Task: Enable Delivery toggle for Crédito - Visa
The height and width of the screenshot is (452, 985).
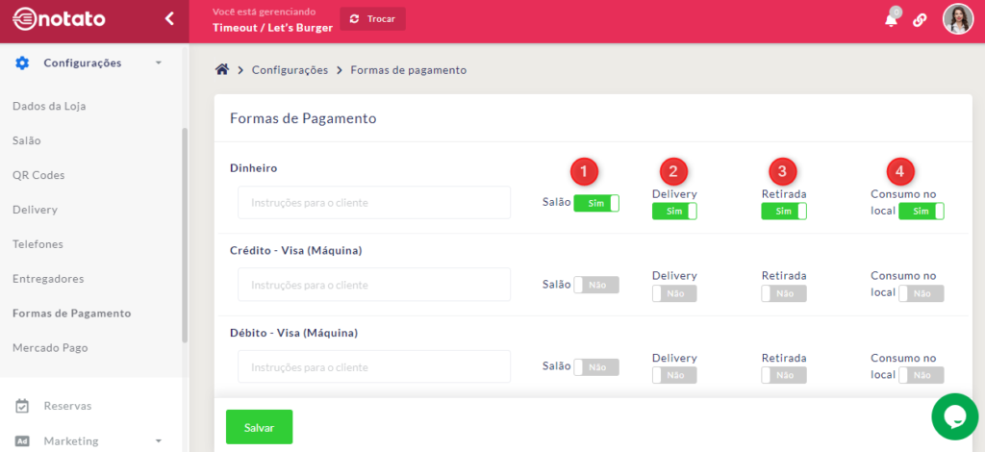Action: click(x=674, y=293)
